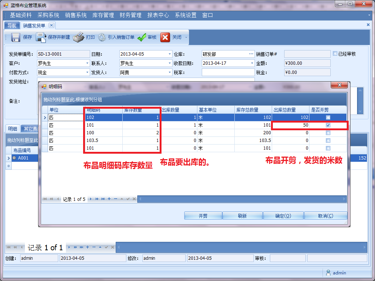Click the Save and New icon
This screenshot has height=281, width=375.
point(41,37)
